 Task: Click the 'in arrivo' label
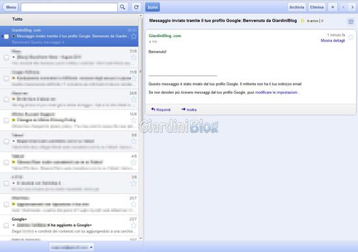click(312, 21)
